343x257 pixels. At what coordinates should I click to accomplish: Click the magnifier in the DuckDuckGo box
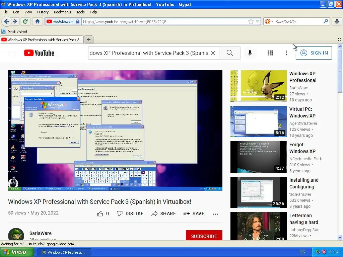(x=326, y=21)
